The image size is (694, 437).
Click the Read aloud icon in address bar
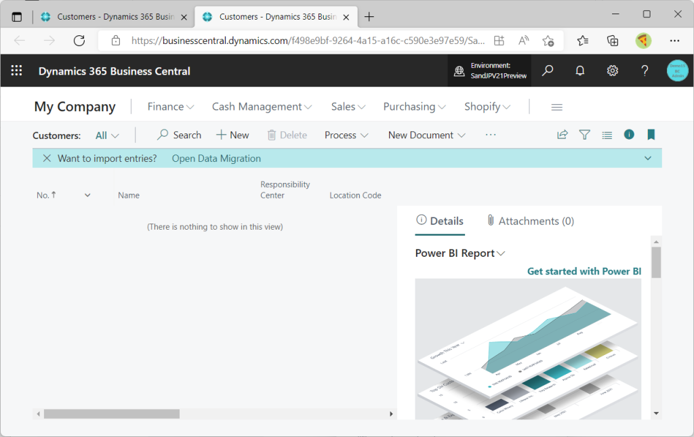click(524, 41)
